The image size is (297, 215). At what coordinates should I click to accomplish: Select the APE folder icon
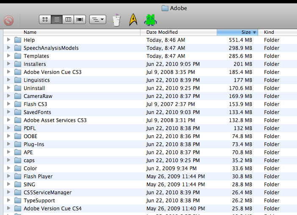(18, 152)
